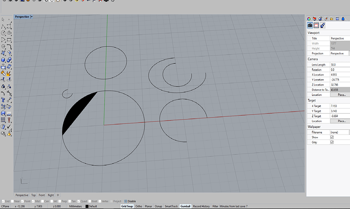Viewport: 350px width, 209px height.
Task: Toggle SmartTrack in status bar
Action: [171, 206]
